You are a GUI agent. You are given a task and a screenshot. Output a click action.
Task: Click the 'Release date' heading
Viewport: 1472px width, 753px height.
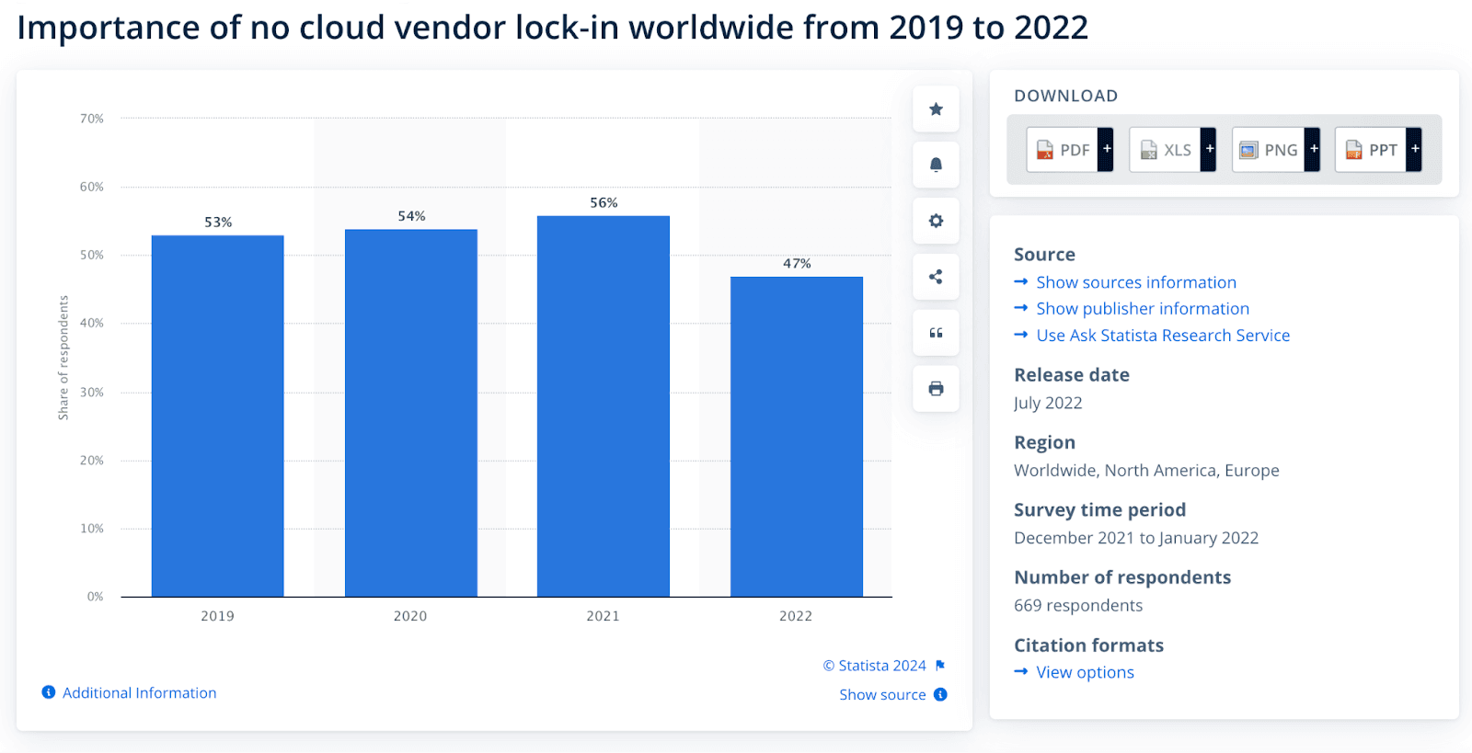[1072, 374]
